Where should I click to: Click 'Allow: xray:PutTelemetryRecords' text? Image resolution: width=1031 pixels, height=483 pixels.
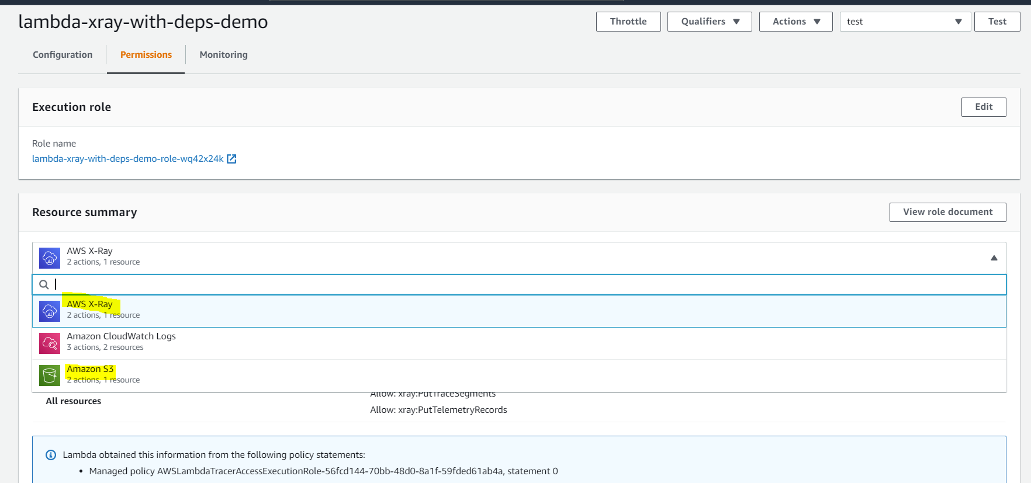pos(438,410)
